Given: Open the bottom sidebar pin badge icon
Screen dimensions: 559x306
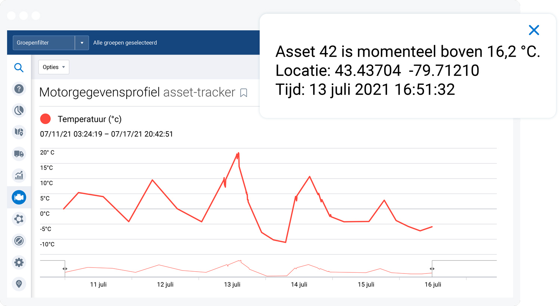Looking at the screenshot, I should [x=19, y=284].
